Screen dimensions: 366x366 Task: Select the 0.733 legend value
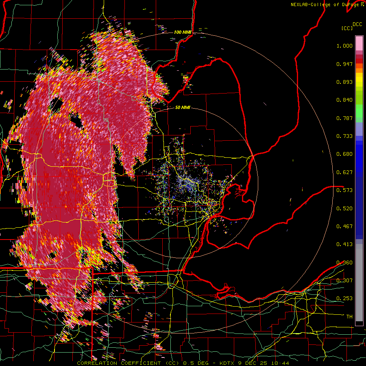click(344, 136)
